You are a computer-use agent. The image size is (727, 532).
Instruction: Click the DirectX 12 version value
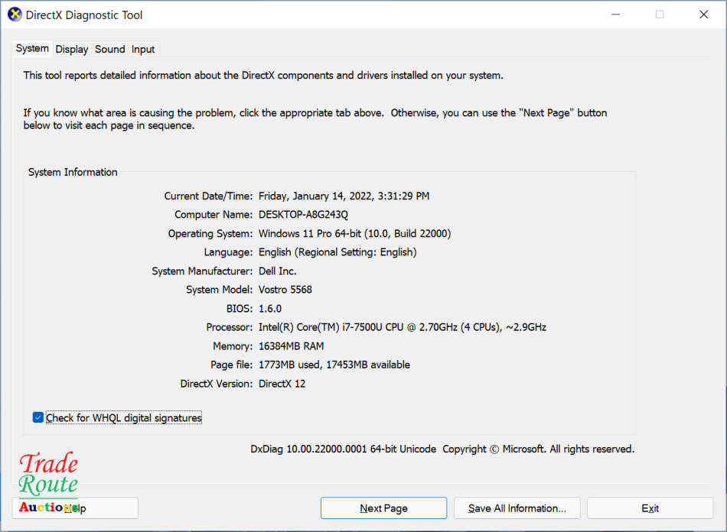[x=283, y=383]
